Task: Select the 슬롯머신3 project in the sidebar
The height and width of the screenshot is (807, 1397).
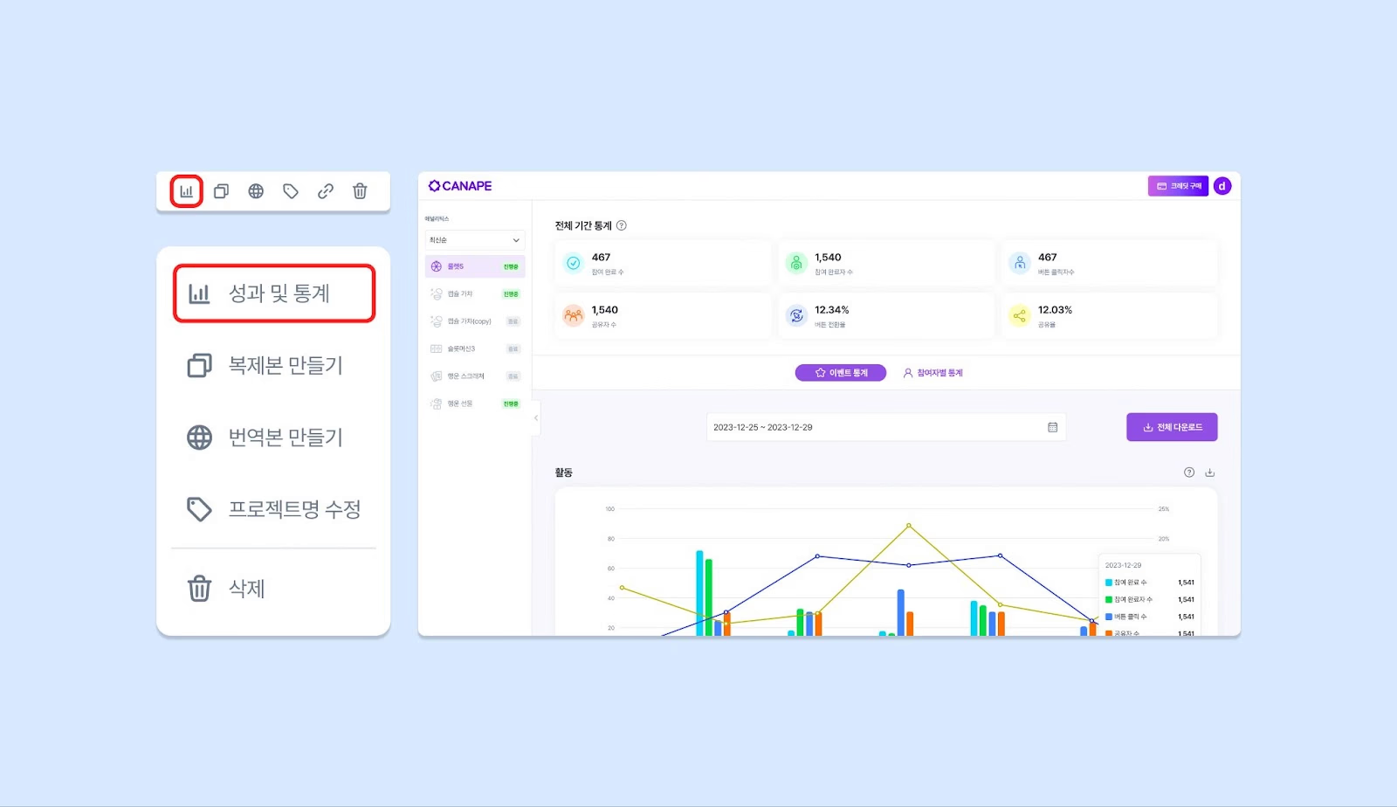Action: coord(475,348)
